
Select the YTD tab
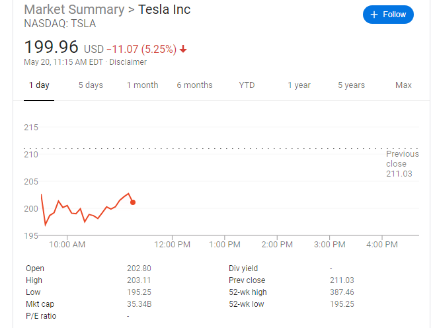pos(247,85)
